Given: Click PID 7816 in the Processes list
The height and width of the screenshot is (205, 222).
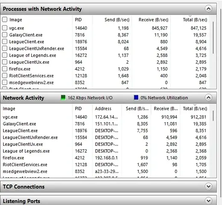Looking at the screenshot, I should pos(80,35).
